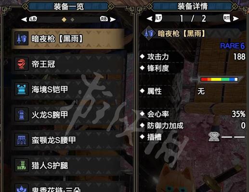Click the red helmet icon for 帝王冠
The width and height of the screenshot is (249, 192).
[x=22, y=64]
